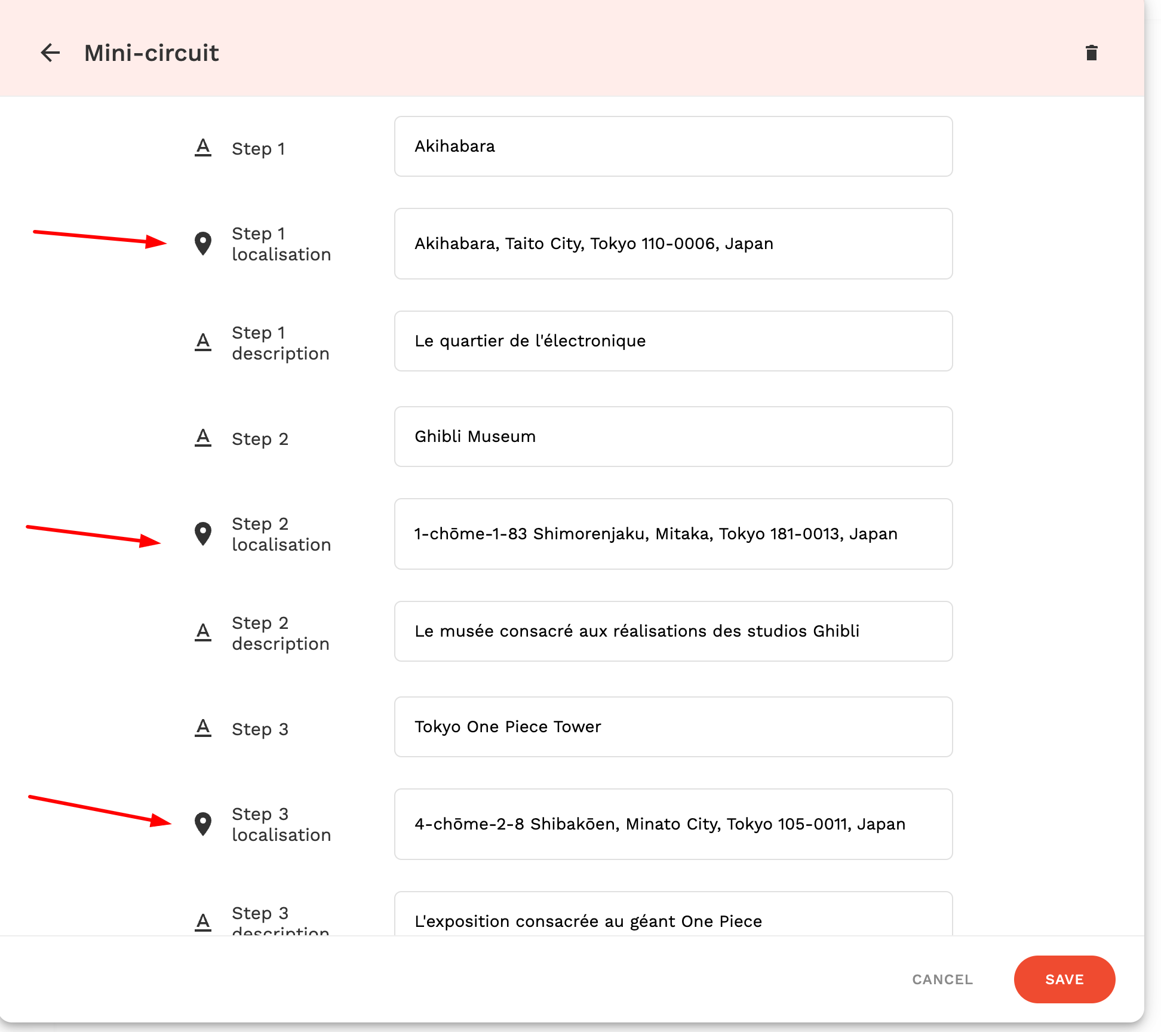The image size is (1161, 1032).
Task: Select the Ghibli Museum input field
Action: point(673,437)
